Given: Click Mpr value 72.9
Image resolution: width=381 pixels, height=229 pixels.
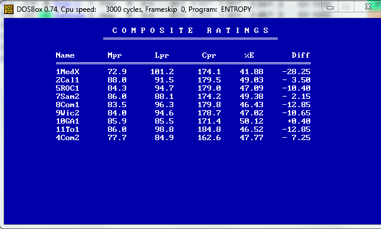Looking at the screenshot, I should click(x=117, y=72).
